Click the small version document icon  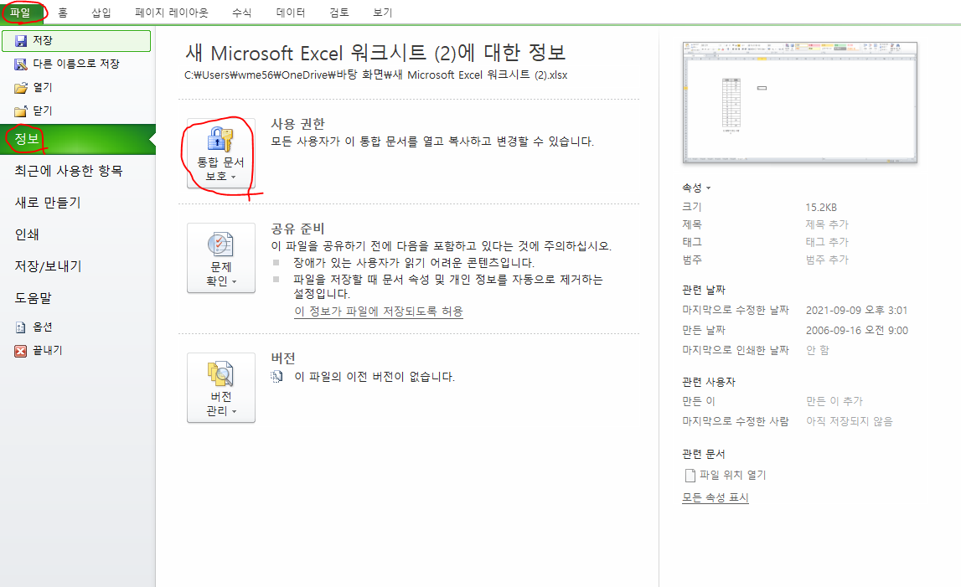pos(277,376)
